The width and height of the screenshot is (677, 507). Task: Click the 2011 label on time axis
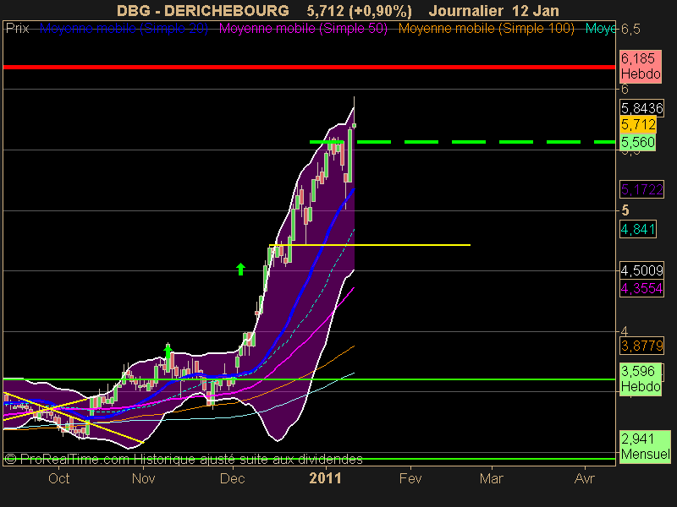(x=326, y=478)
